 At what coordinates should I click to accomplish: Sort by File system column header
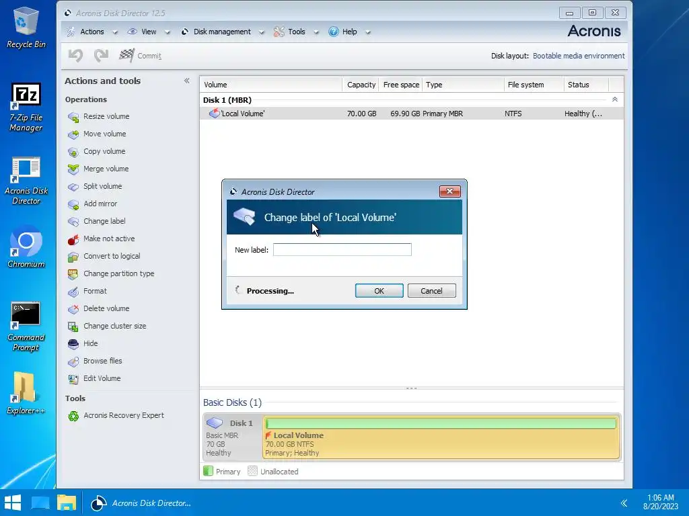tap(534, 85)
